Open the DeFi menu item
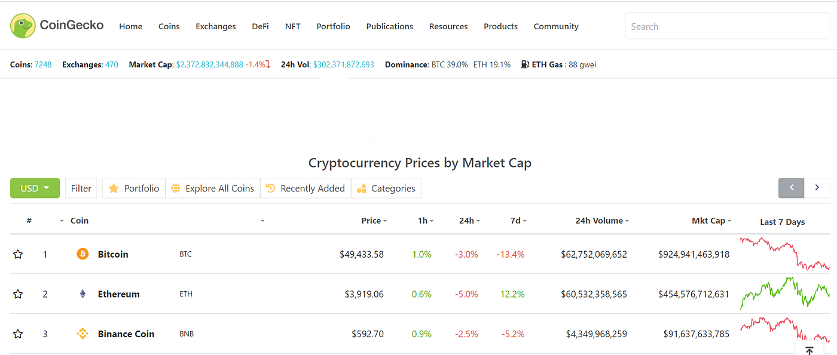 click(260, 26)
